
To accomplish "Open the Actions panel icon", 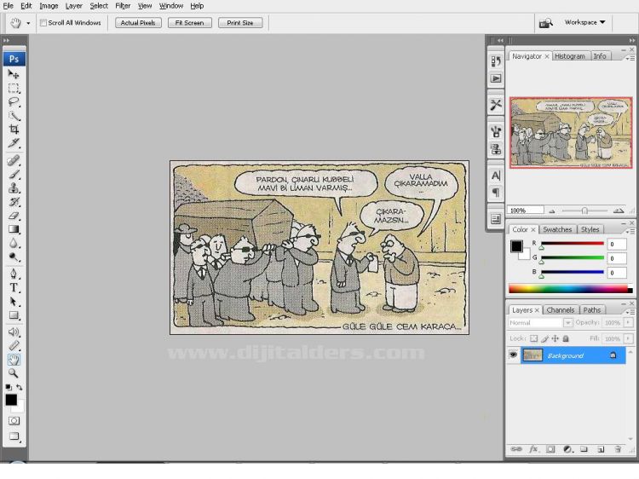I will (x=496, y=78).
